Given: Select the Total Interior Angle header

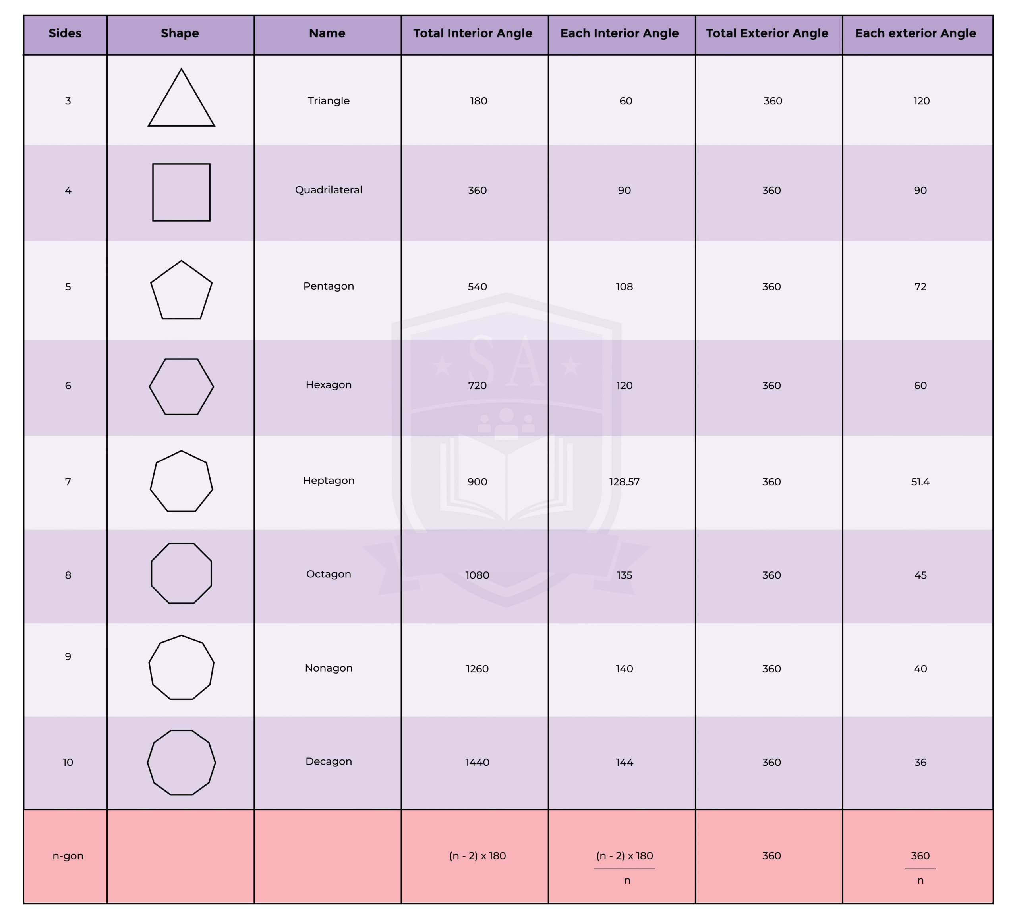Looking at the screenshot, I should (x=473, y=34).
